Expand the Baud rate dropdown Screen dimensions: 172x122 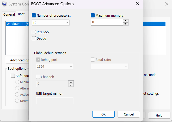point(109,66)
